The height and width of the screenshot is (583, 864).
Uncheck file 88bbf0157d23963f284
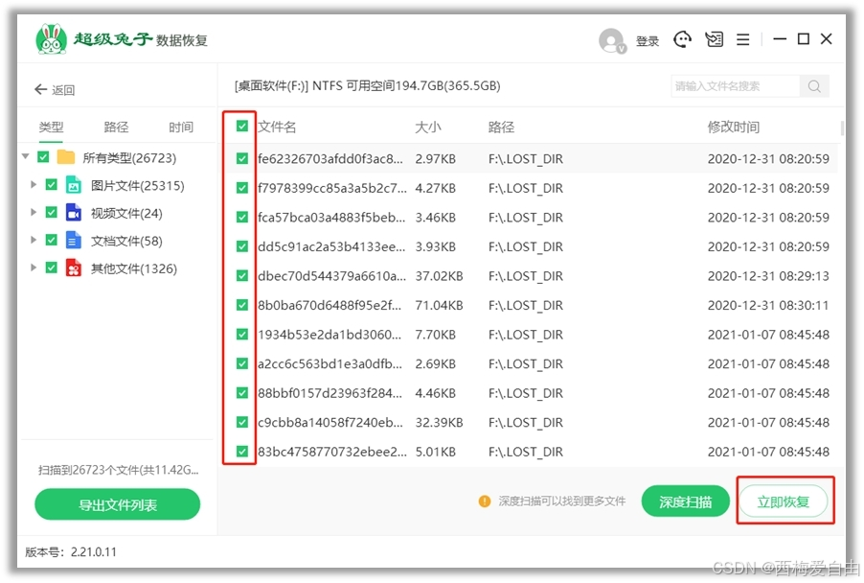click(242, 393)
